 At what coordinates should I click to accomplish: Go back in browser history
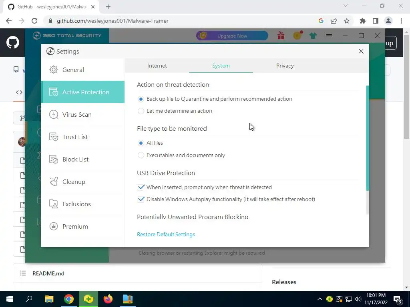click(9, 21)
